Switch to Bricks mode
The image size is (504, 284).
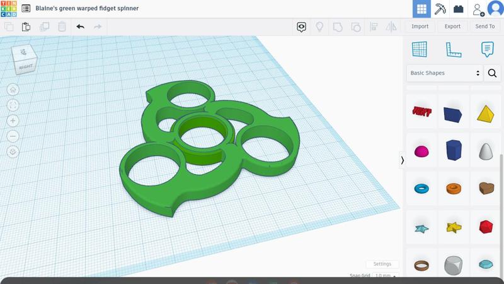(459, 9)
